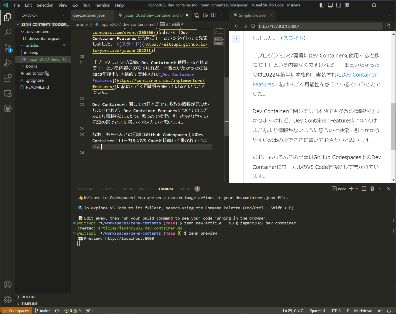This screenshot has width=396, height=314.
Task: Toggle the panel layout button
Action: tap(330, 5)
